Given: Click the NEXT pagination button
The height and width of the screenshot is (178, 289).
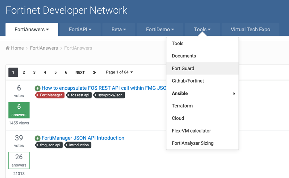Looking at the screenshot, I should [x=80, y=72].
